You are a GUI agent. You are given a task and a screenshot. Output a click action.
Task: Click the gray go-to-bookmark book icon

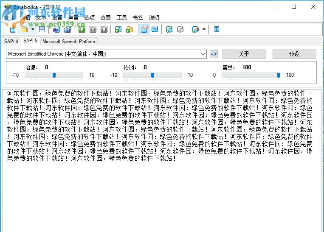tap(180, 29)
